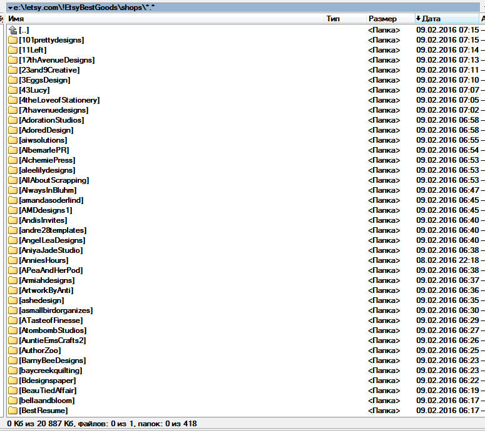
Task: Toggle sort order on Дата column
Action: [447, 19]
